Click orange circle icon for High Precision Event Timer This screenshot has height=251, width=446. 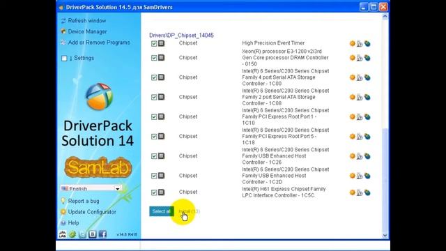click(x=352, y=43)
